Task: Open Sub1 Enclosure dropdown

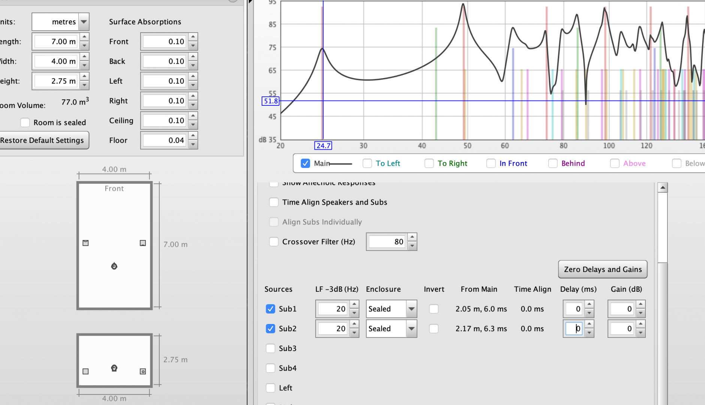Action: [411, 309]
